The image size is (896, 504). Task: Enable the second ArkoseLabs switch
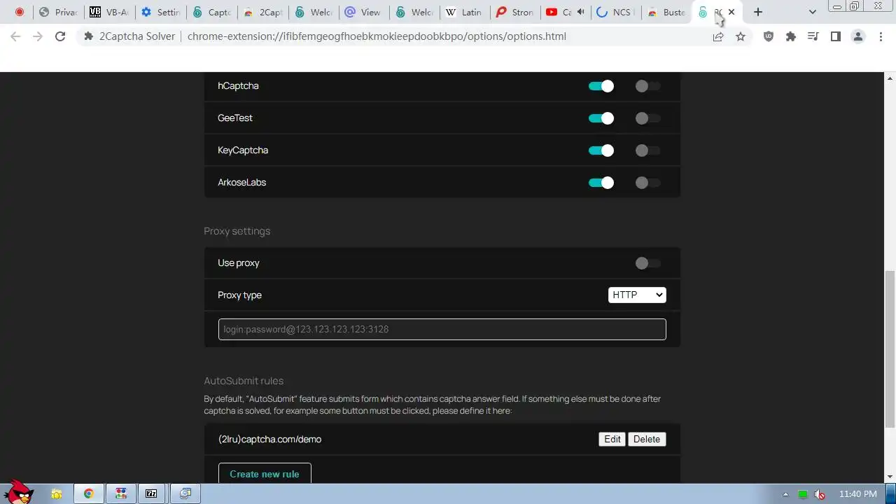pyautogui.click(x=647, y=183)
